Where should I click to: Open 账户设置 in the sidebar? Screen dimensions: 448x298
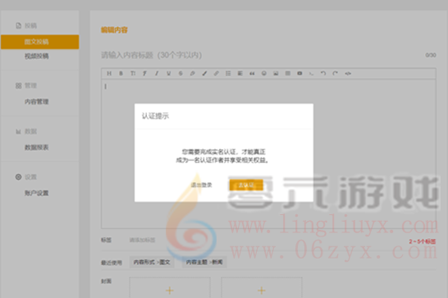(37, 193)
